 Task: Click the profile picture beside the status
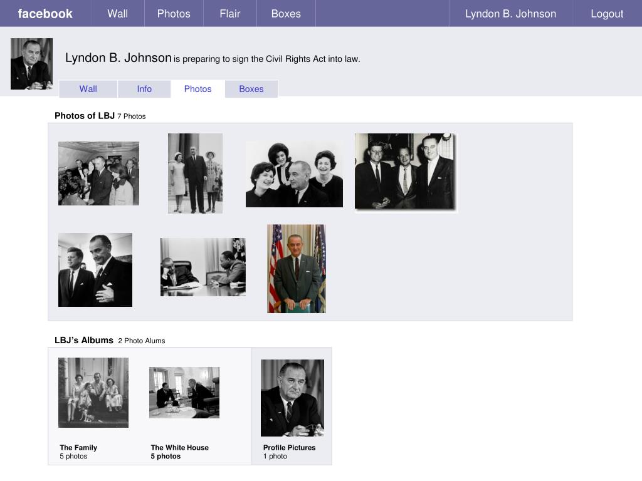(x=31, y=64)
